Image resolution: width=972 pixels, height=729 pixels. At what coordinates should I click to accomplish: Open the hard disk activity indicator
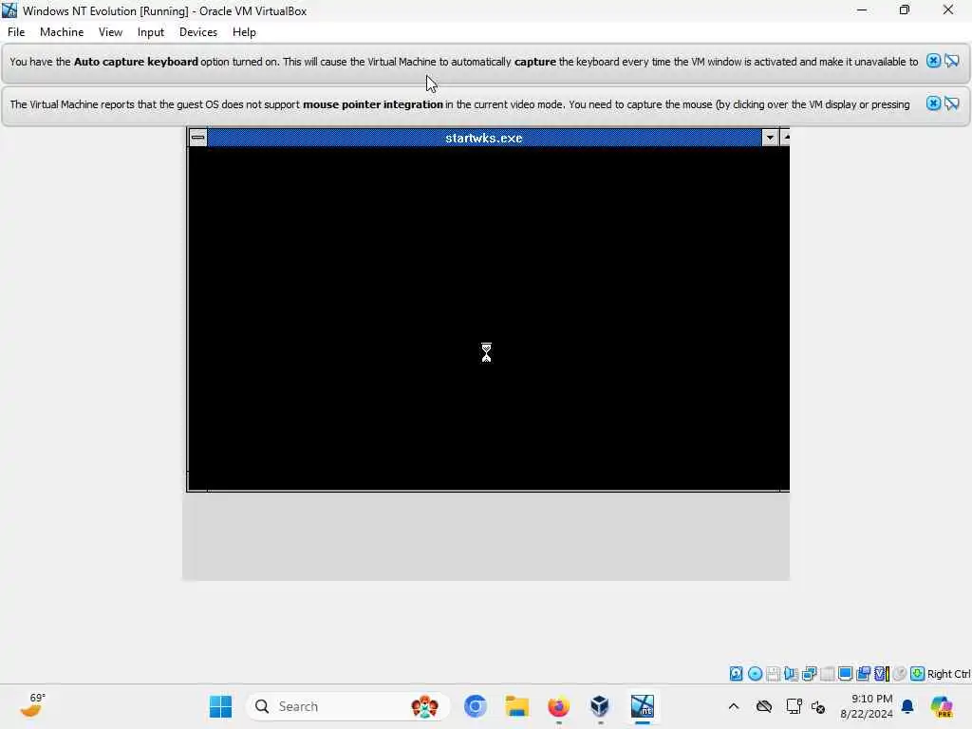[736, 673]
